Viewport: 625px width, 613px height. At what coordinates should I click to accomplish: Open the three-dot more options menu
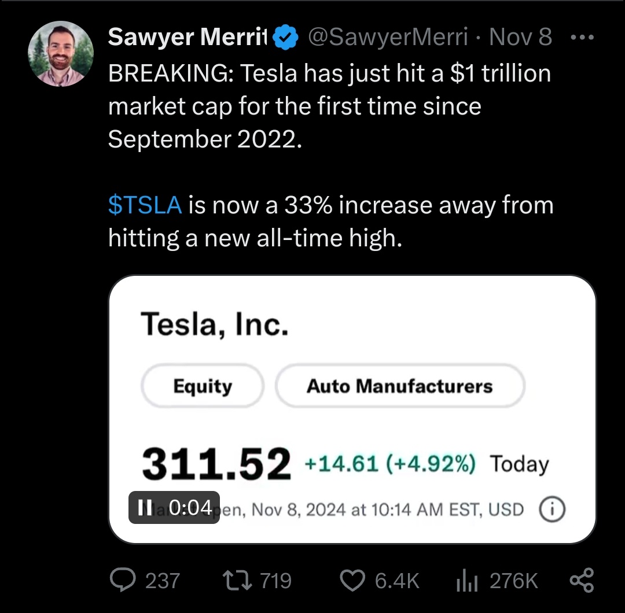pos(582,38)
